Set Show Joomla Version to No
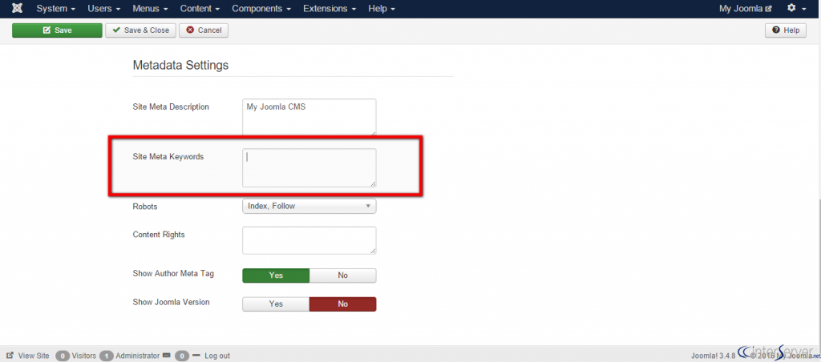Viewport: 821px width, 362px height. [343, 304]
